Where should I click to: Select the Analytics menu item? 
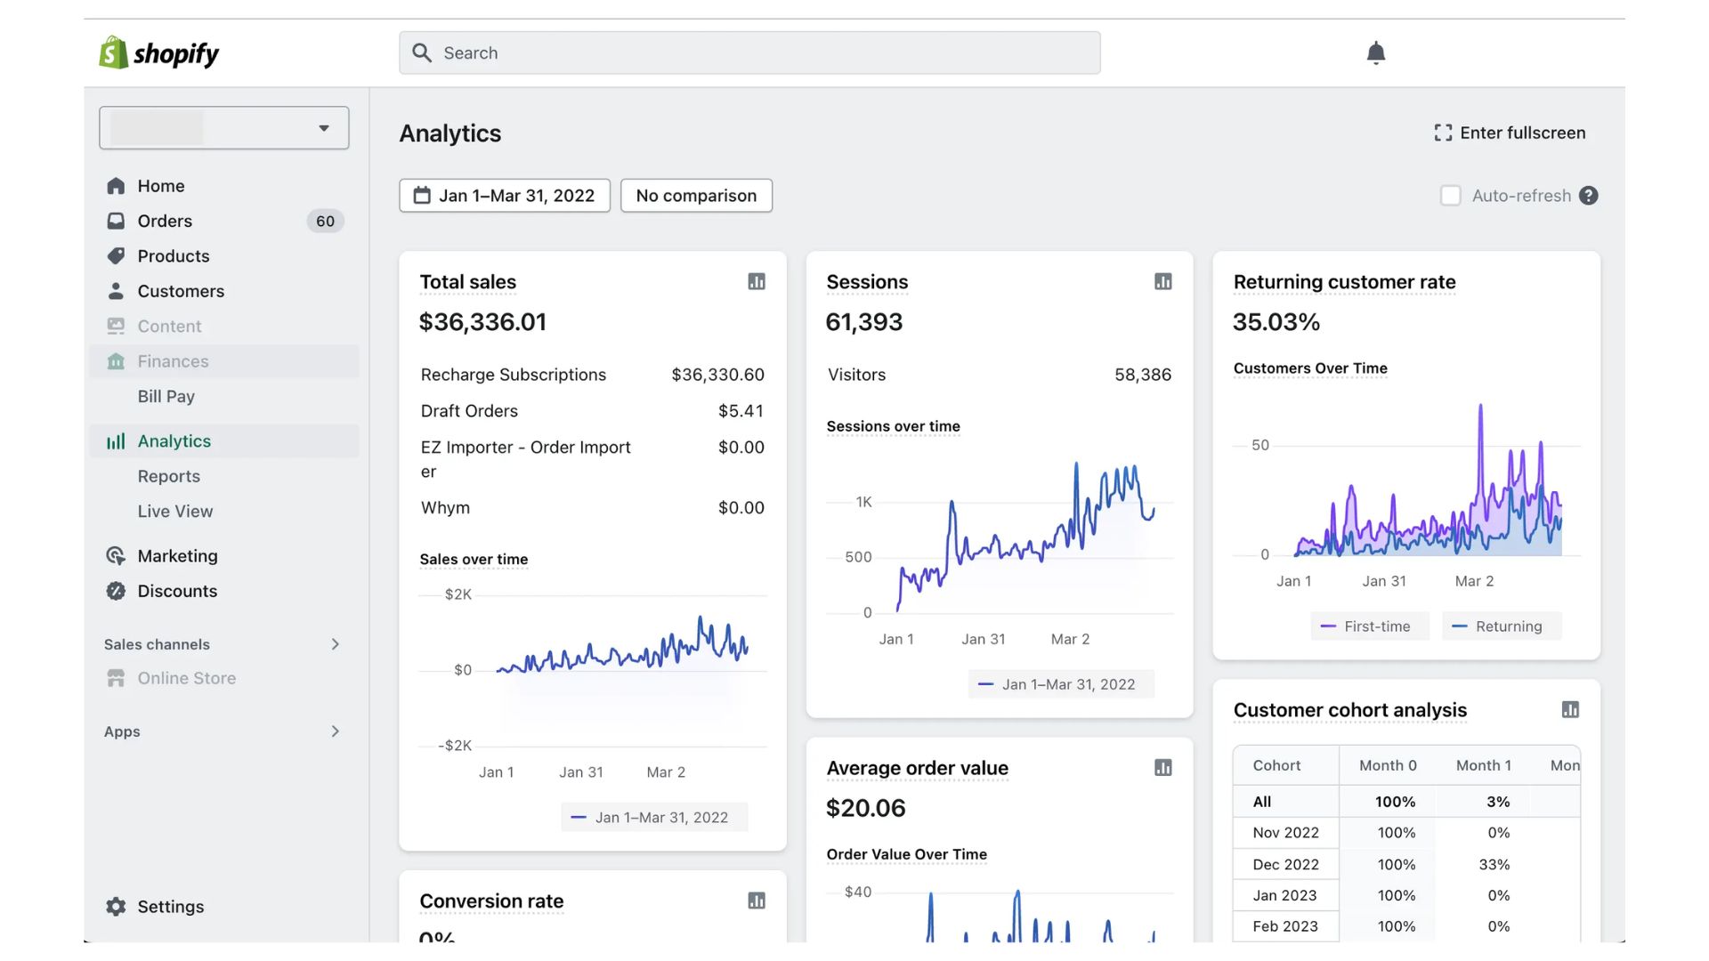174,442
